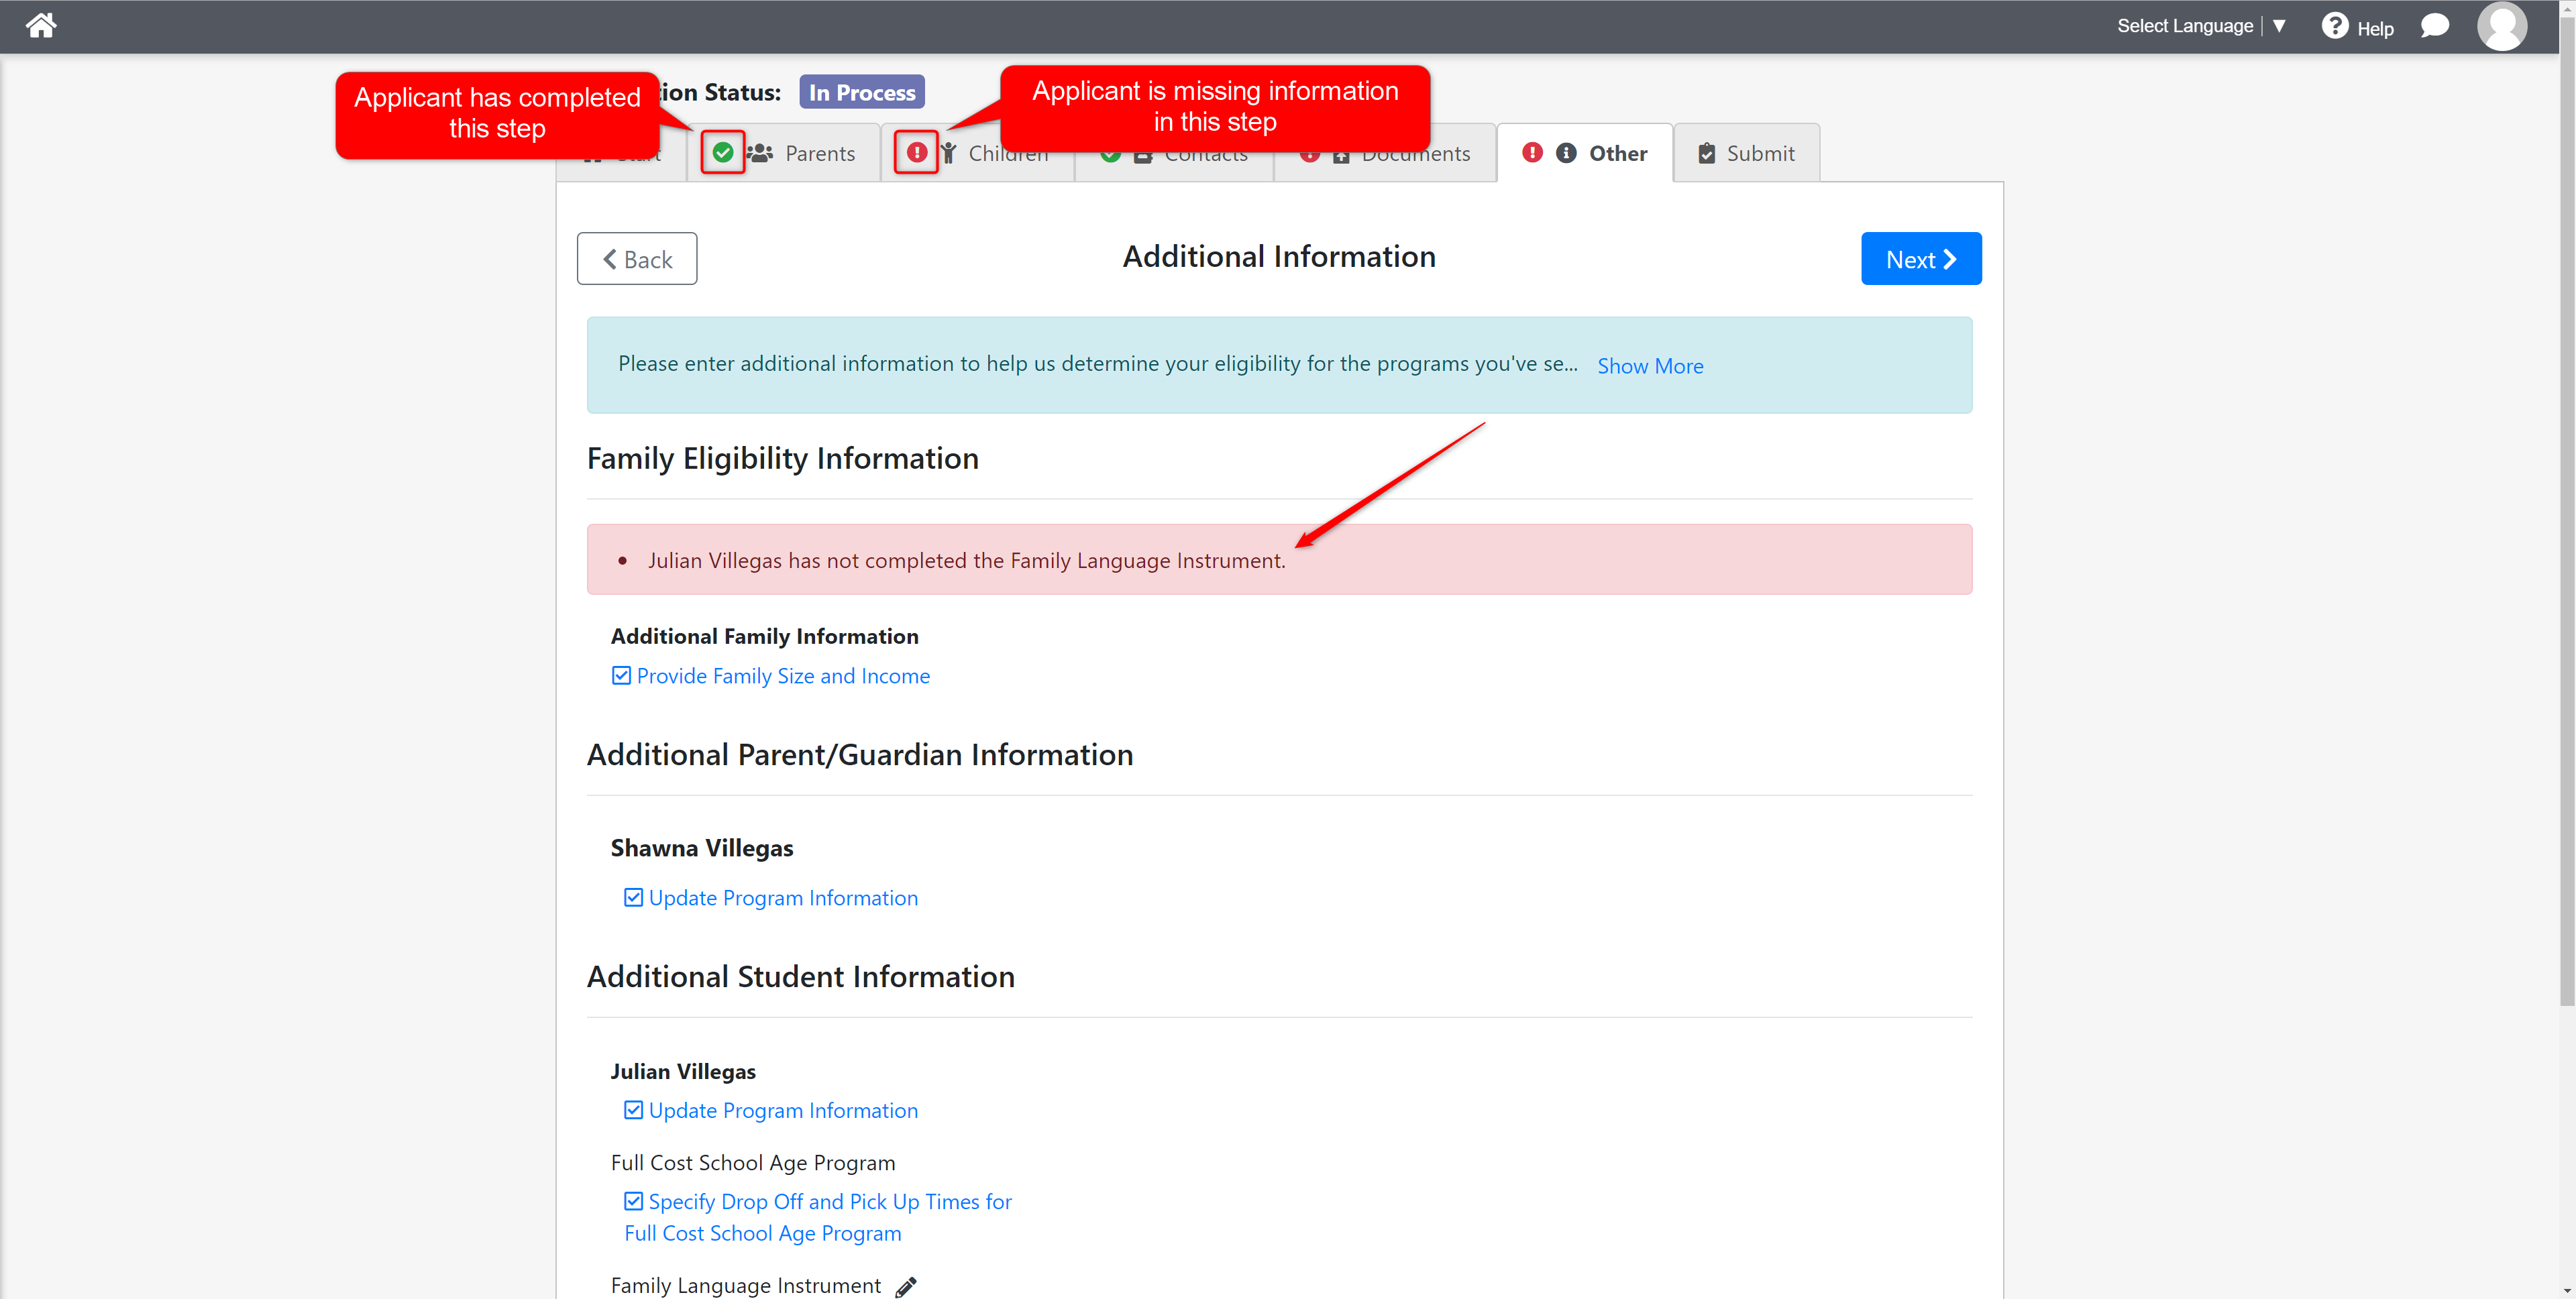Image resolution: width=2576 pixels, height=1299 pixels.
Task: Click the home icon in top bar
Action: (41, 26)
